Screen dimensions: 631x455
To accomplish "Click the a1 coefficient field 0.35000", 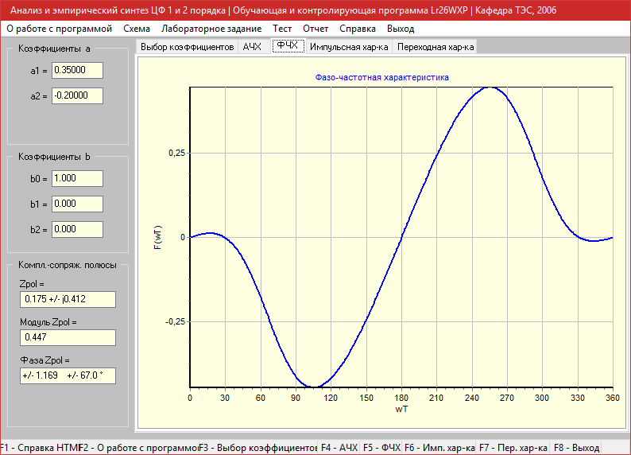I will [x=77, y=70].
